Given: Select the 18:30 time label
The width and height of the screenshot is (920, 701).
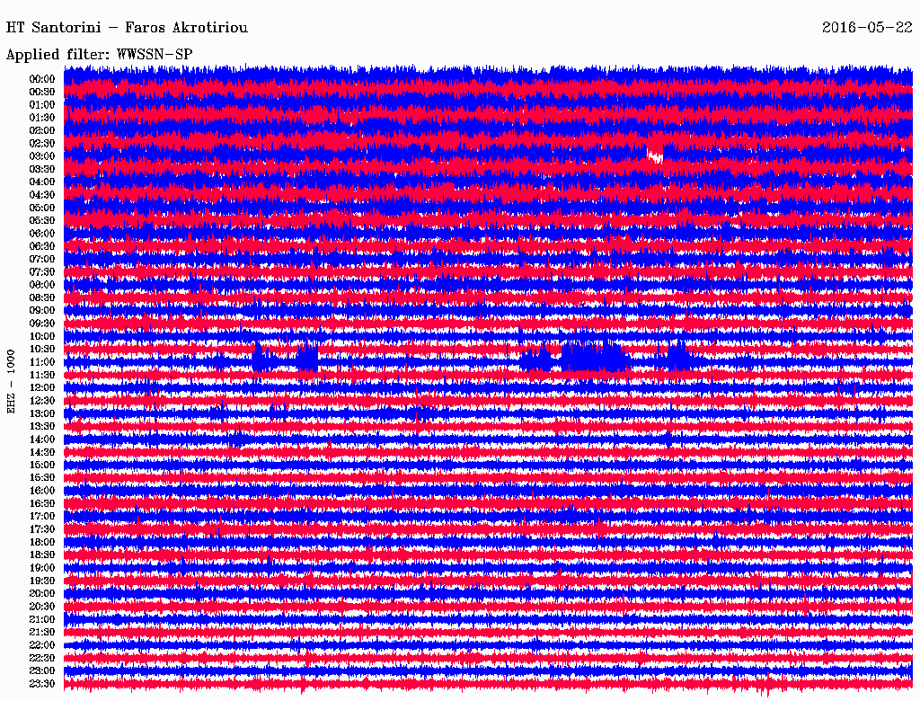Looking at the screenshot, I should click(42, 555).
